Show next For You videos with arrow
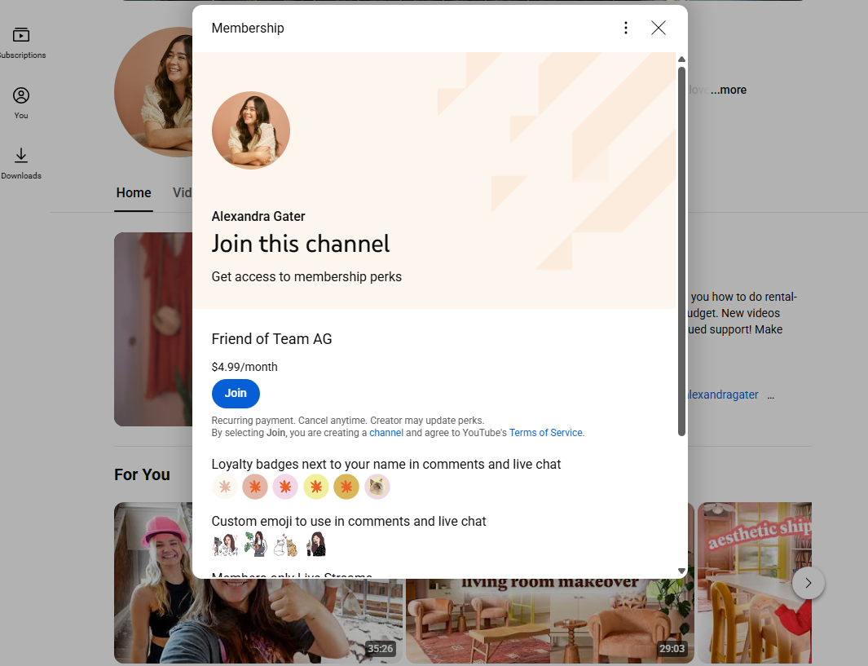Image resolution: width=868 pixels, height=666 pixels. click(809, 583)
